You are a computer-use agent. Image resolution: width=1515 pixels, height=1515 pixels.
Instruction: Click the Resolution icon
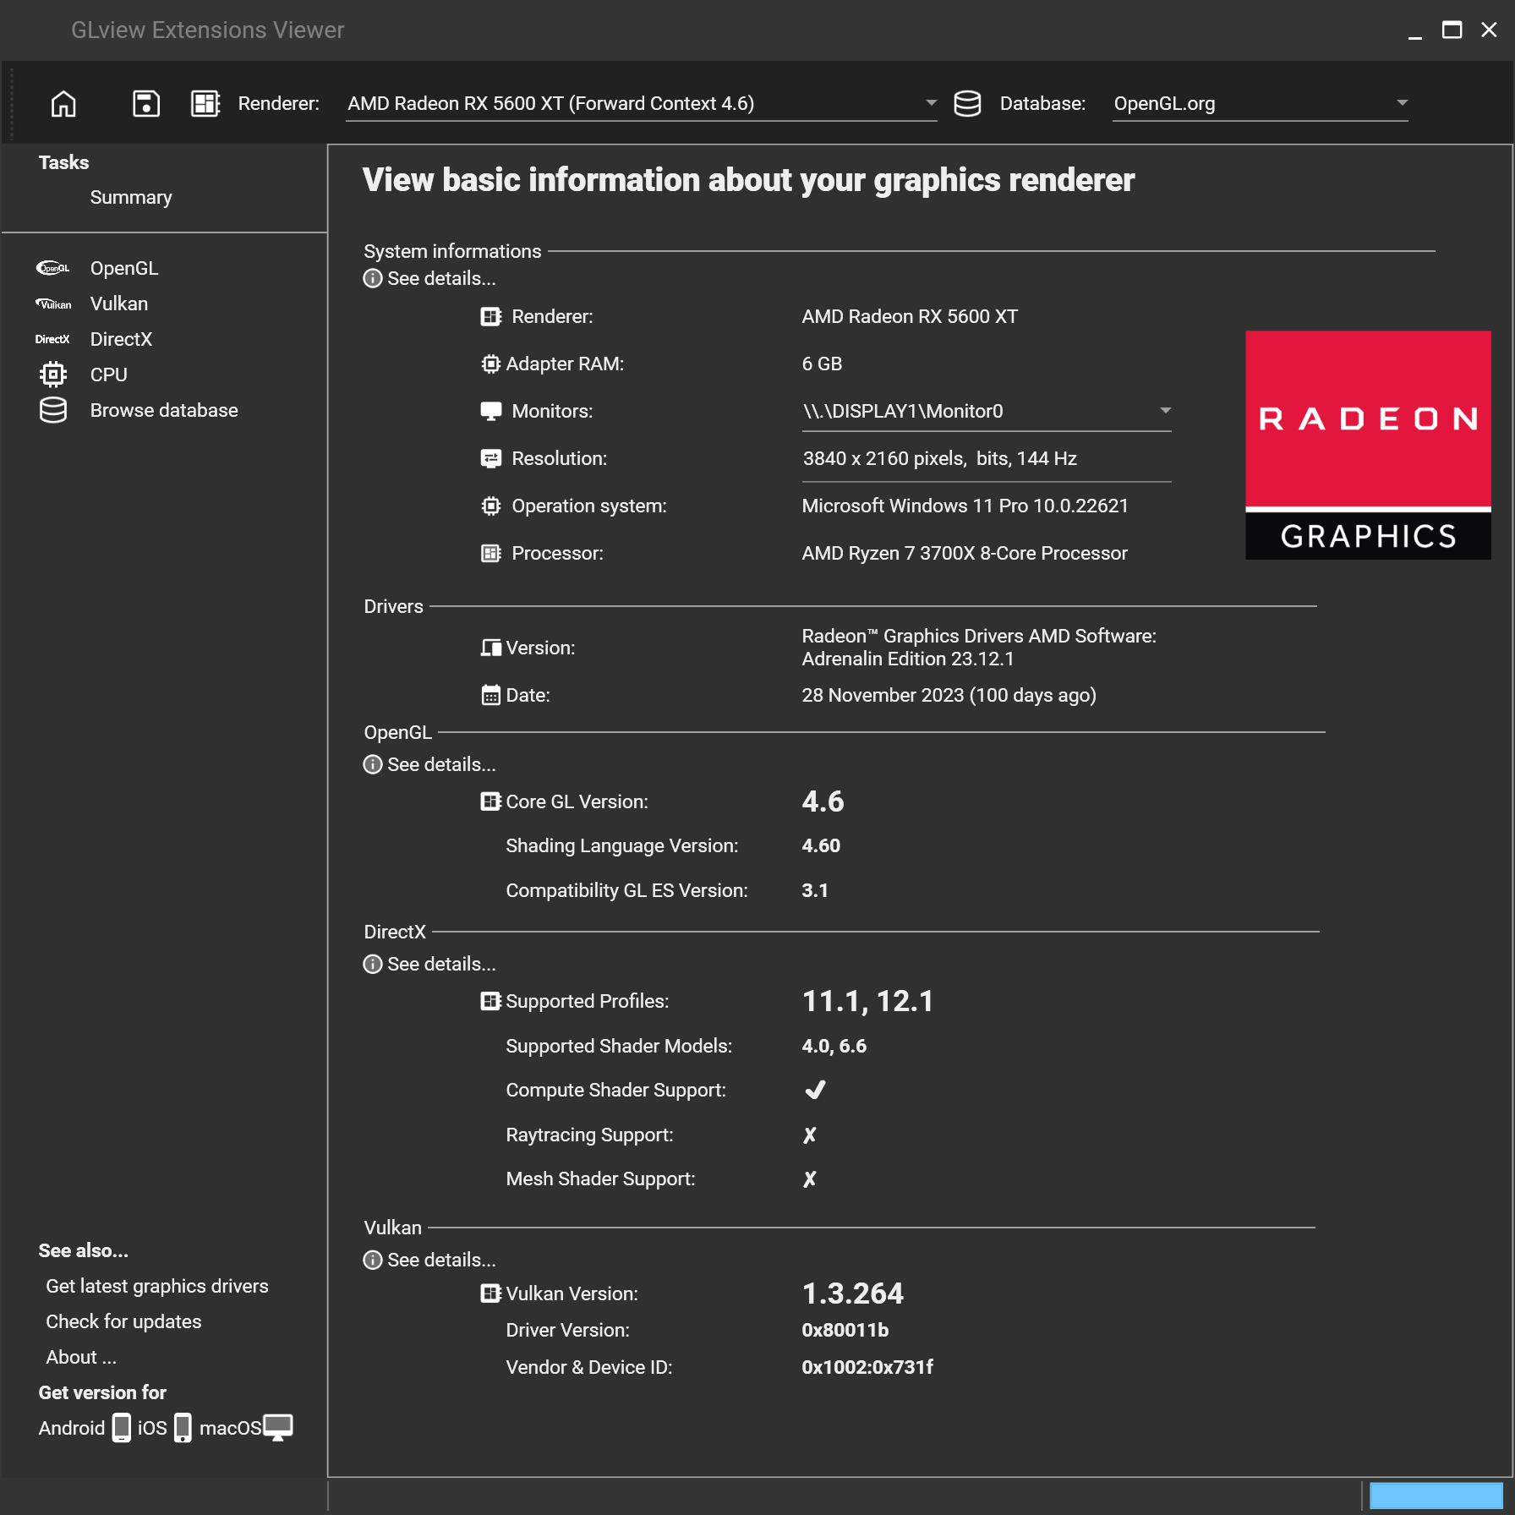click(x=490, y=459)
